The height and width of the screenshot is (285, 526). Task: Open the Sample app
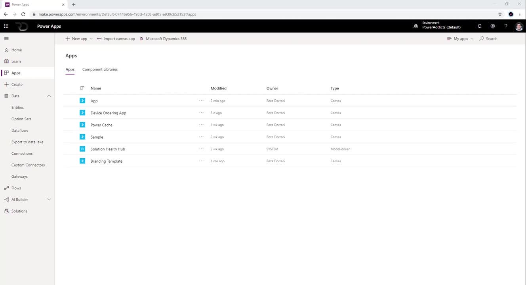97,137
